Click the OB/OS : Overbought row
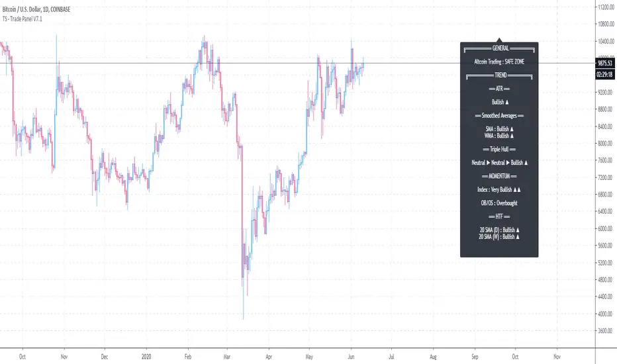The image size is (617, 364). pos(499,203)
